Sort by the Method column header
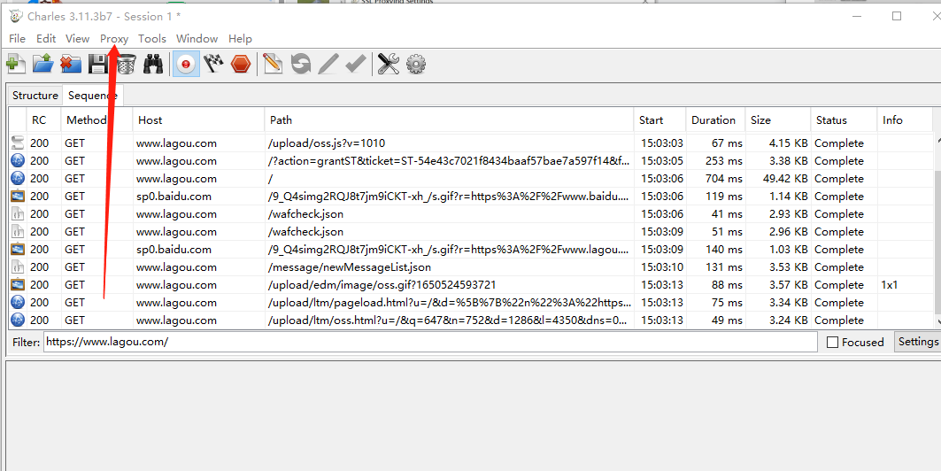Viewport: 941px width, 471px height. click(96, 120)
